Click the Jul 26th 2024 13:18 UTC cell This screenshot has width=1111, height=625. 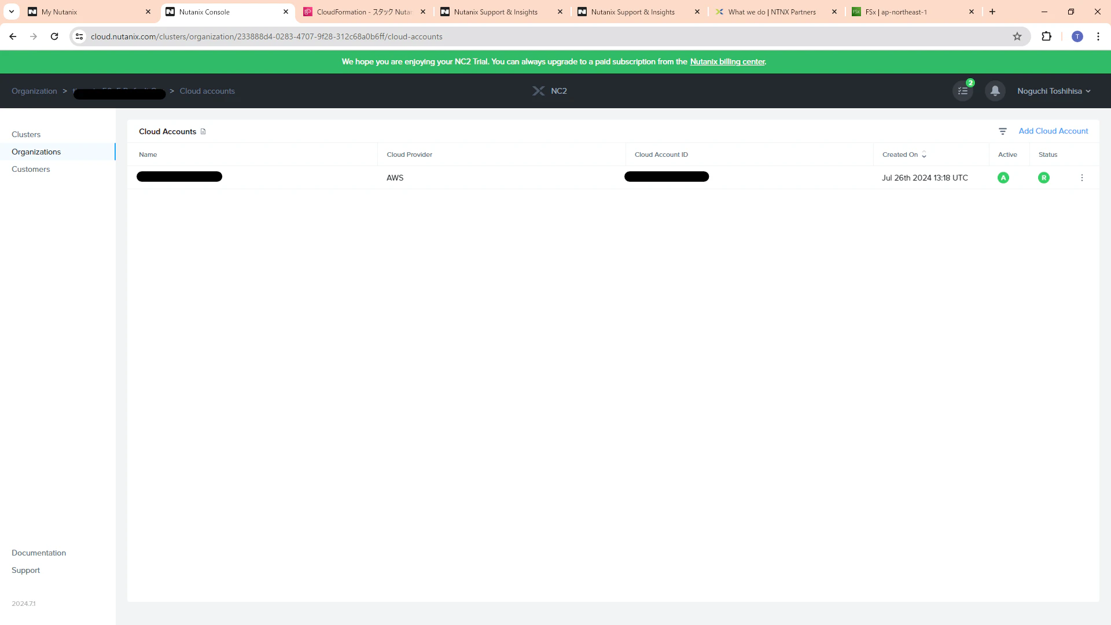click(x=924, y=178)
